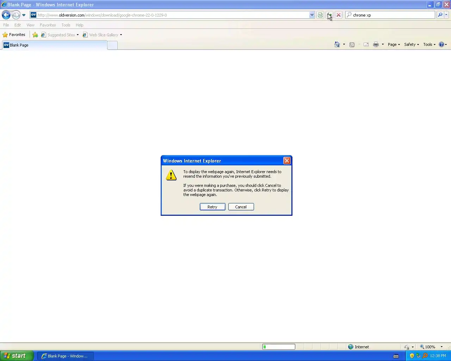The image size is (451, 361).
Task: Click the Windows Start button
Action: (x=17, y=356)
